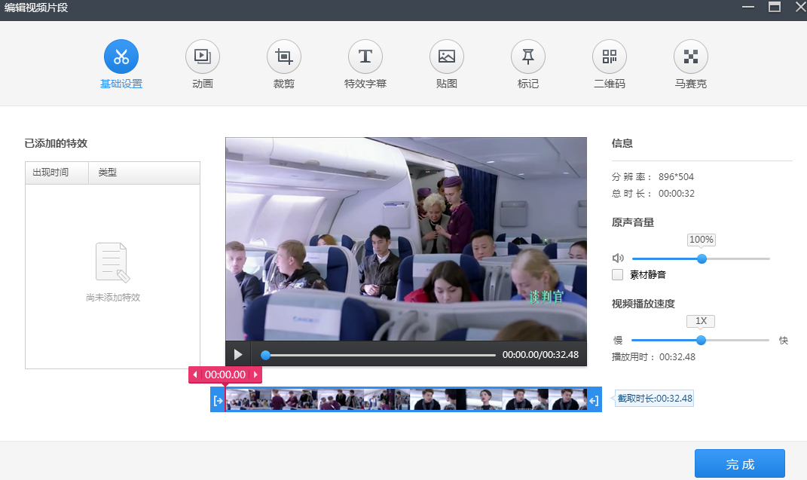Click the 特效字幕 tab label
This screenshot has width=807, height=480.
click(365, 84)
